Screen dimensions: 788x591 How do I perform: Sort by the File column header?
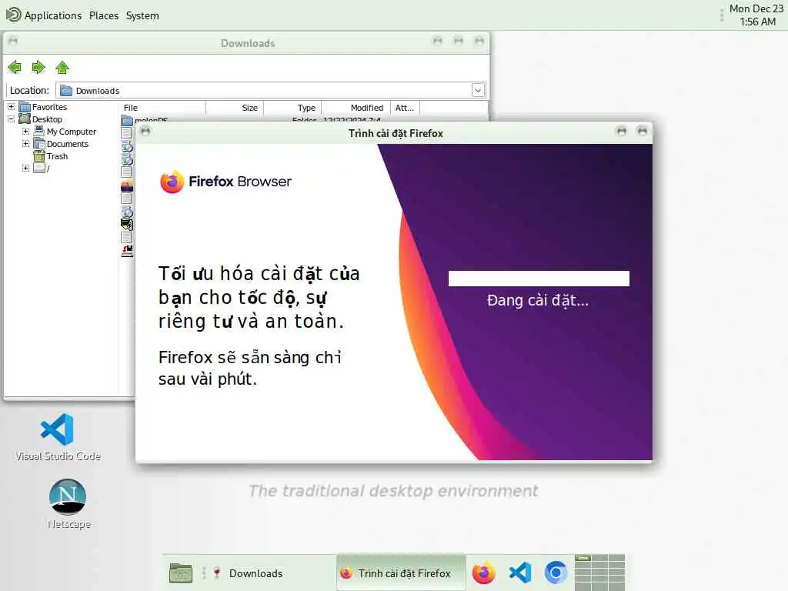coord(163,108)
